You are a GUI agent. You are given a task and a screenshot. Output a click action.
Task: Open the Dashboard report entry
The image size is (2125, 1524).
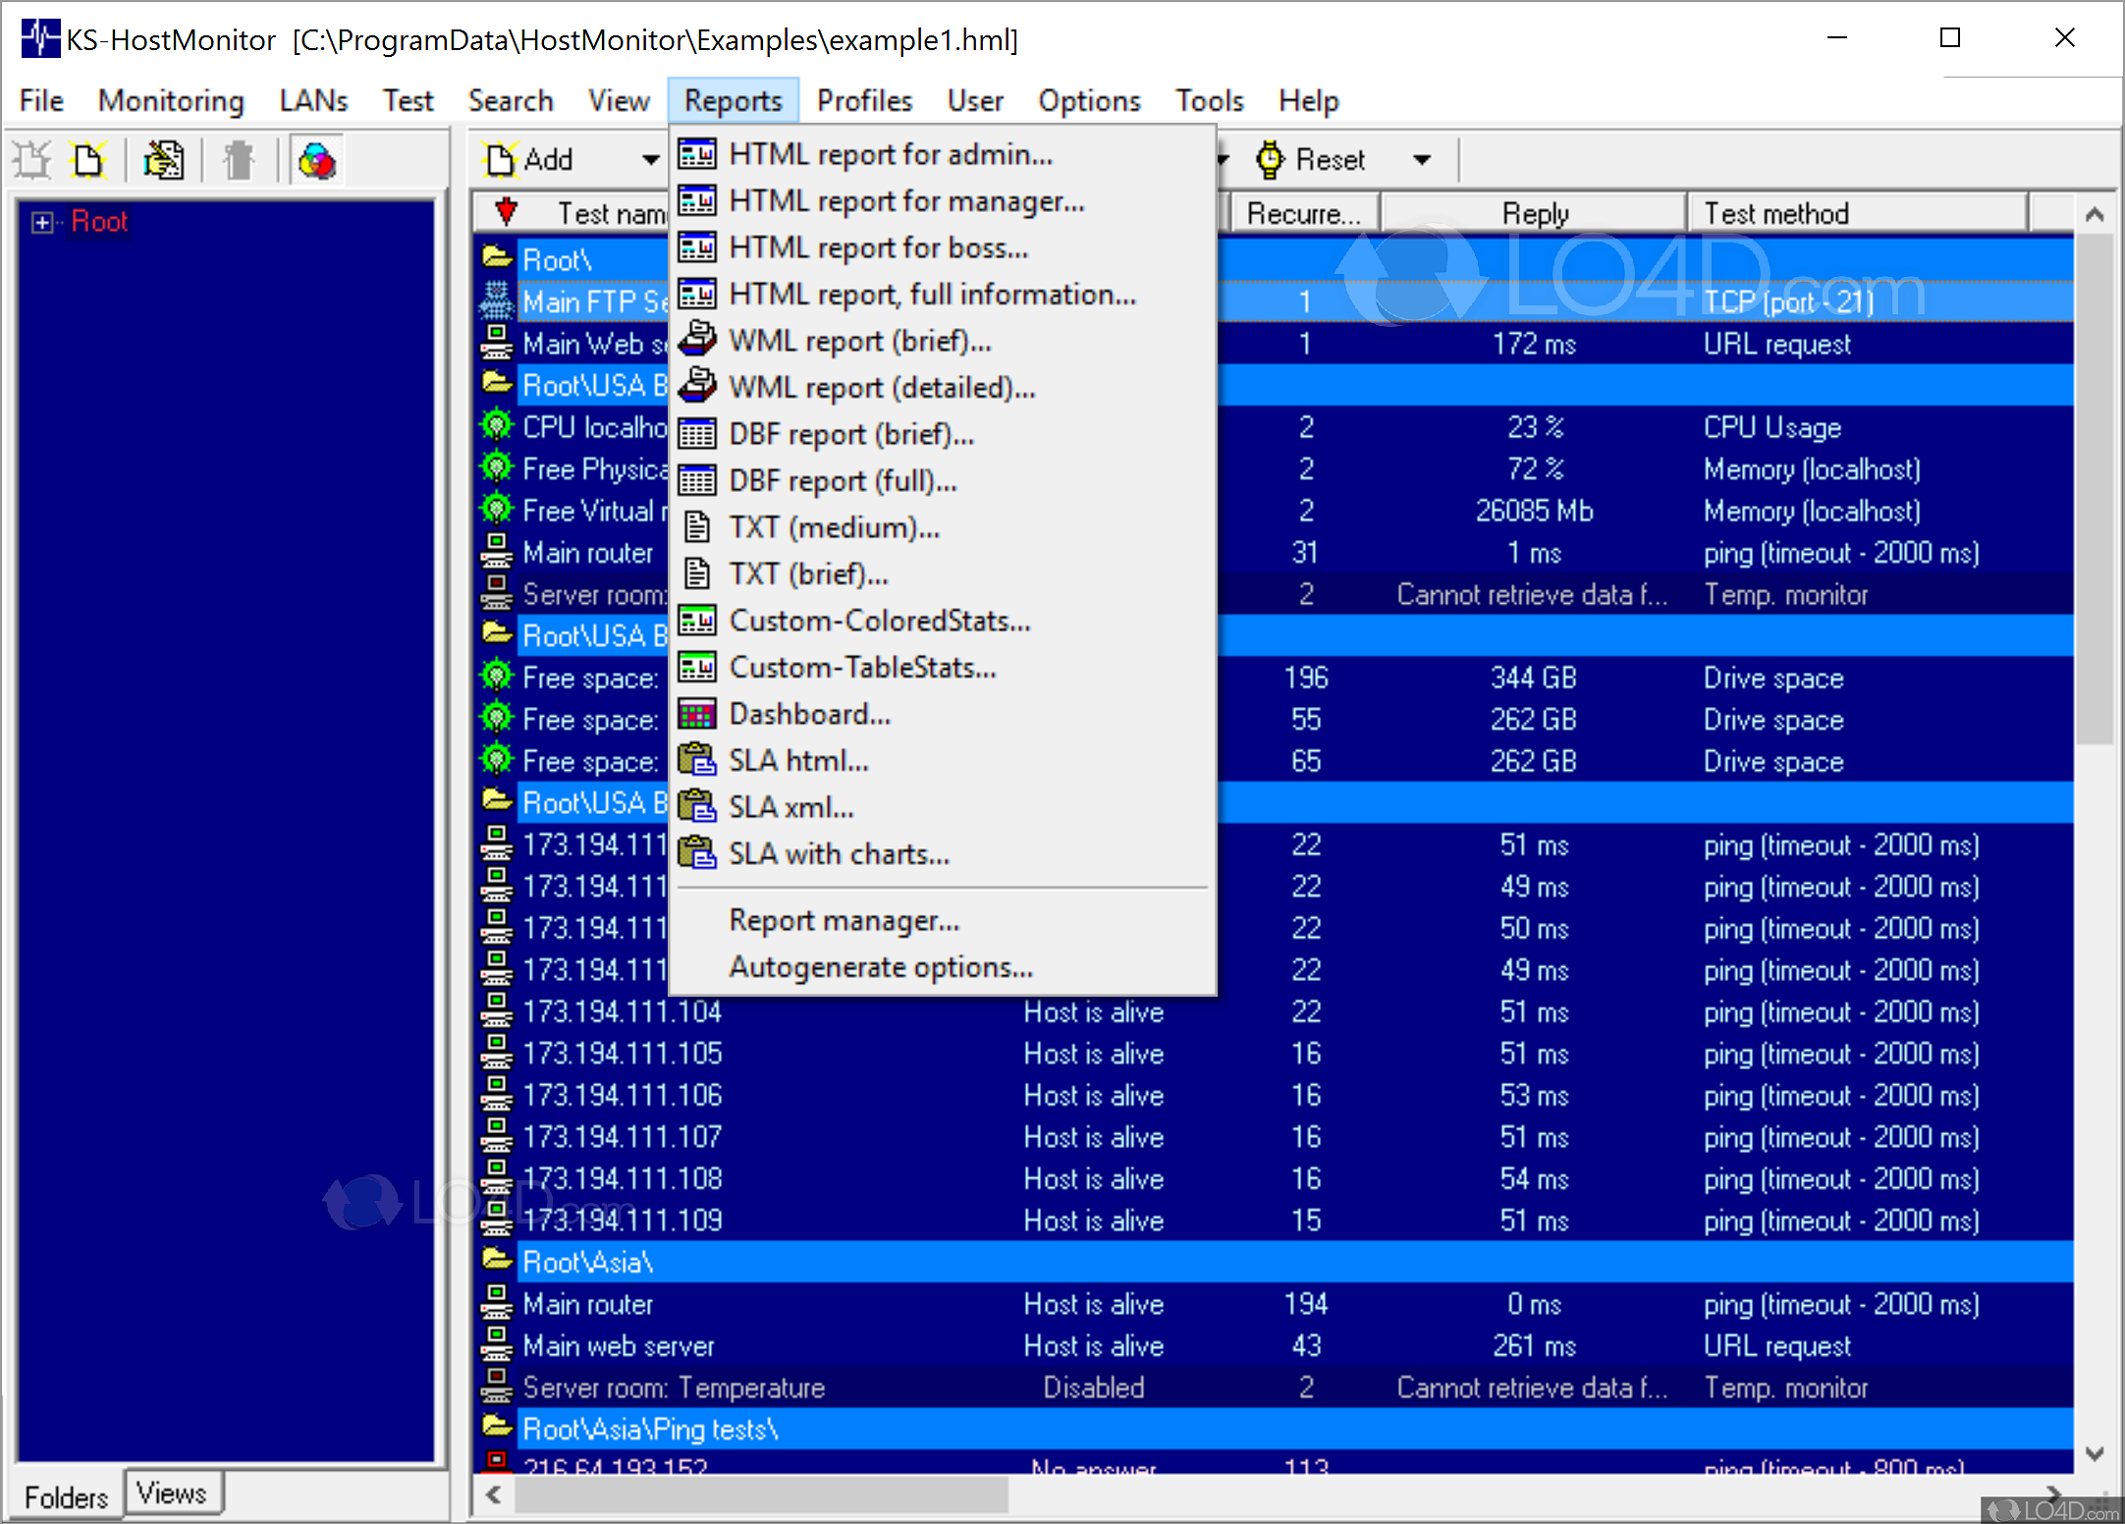pos(809,715)
